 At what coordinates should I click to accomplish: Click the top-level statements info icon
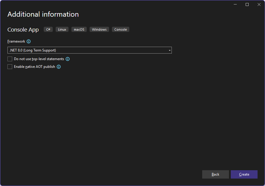click(x=68, y=59)
